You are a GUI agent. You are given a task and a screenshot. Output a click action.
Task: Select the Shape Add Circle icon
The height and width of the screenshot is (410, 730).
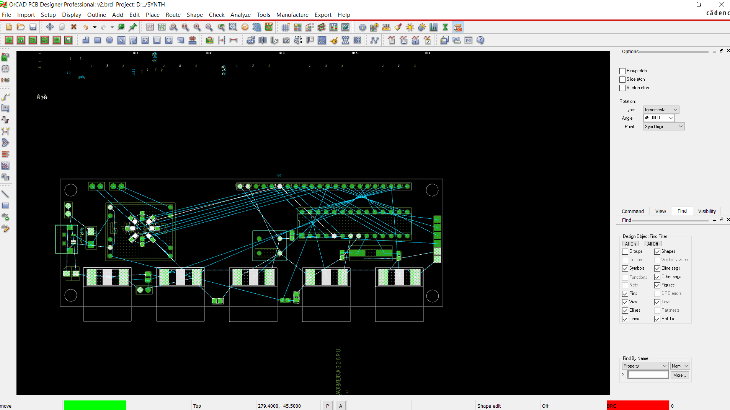pyautogui.click(x=109, y=40)
